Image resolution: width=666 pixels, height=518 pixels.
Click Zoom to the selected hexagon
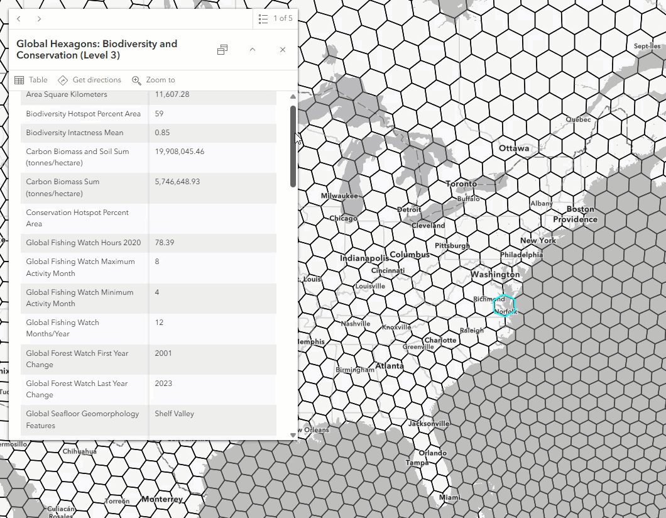(x=153, y=80)
